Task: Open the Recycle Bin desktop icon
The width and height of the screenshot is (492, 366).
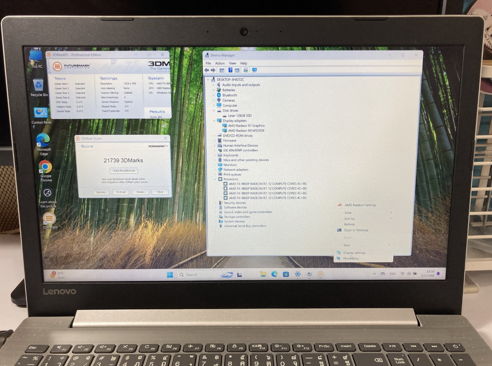Action: pyautogui.click(x=38, y=86)
